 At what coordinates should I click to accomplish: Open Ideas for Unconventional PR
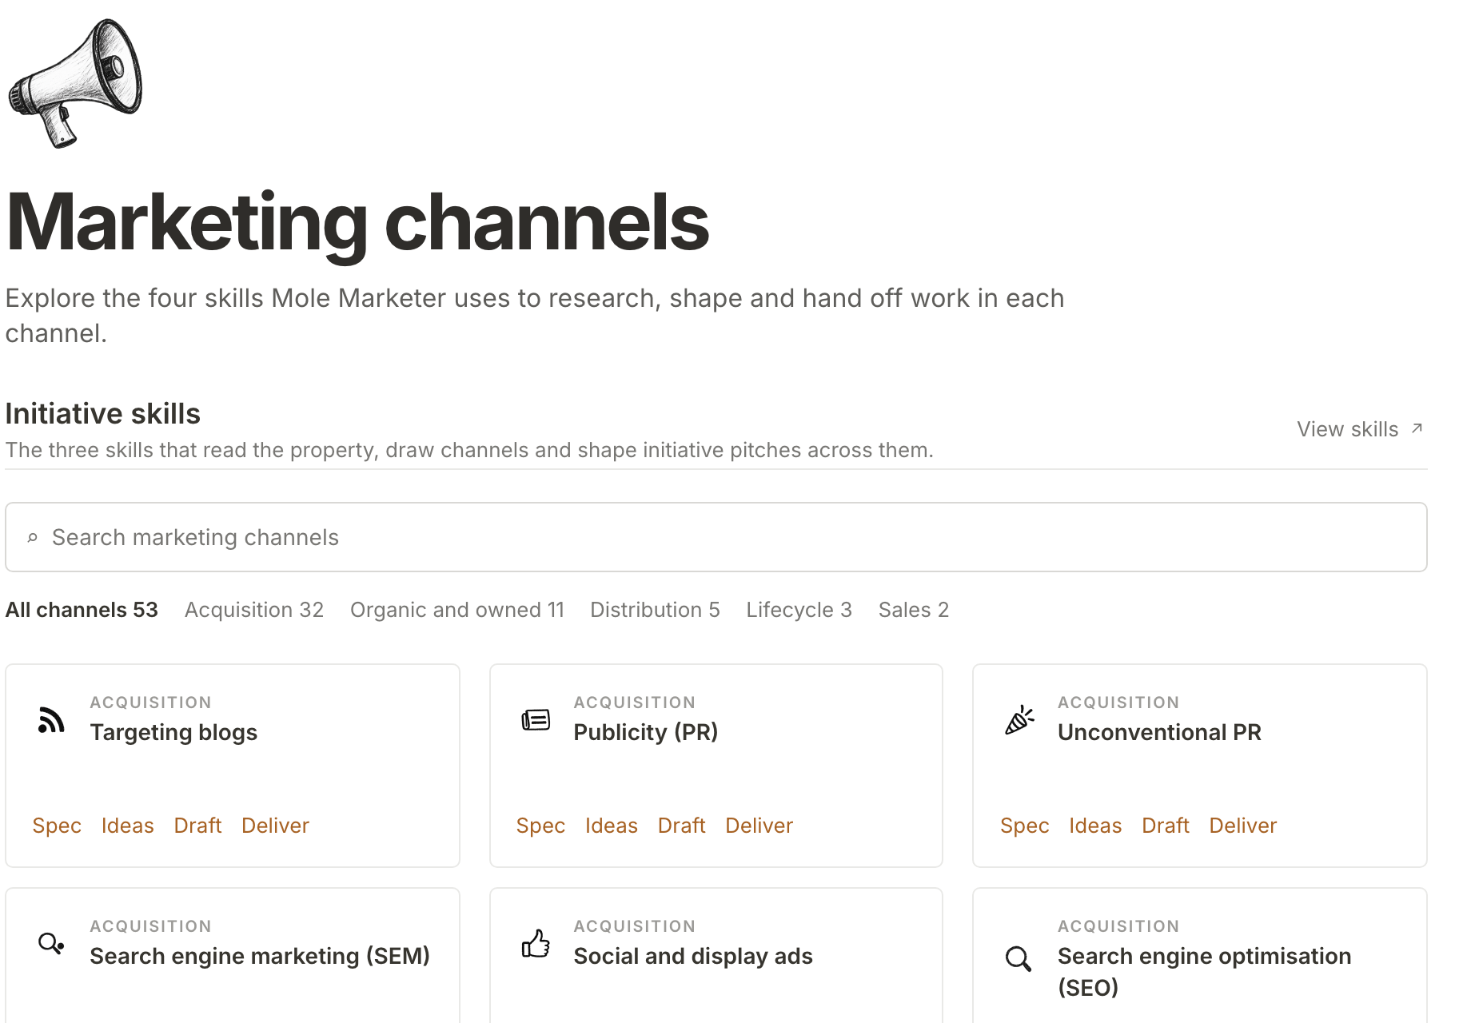click(x=1095, y=826)
